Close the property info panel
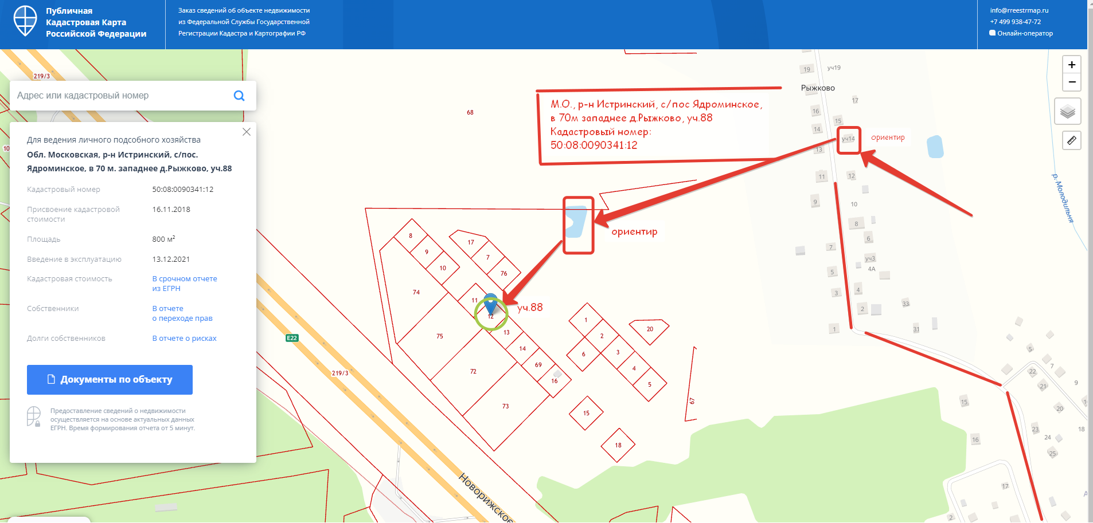 (247, 132)
